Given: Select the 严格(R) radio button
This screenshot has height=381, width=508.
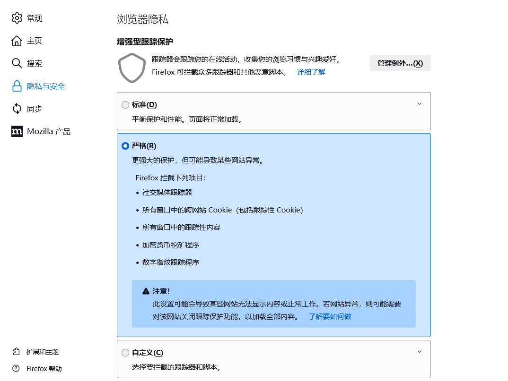Looking at the screenshot, I should pos(125,146).
